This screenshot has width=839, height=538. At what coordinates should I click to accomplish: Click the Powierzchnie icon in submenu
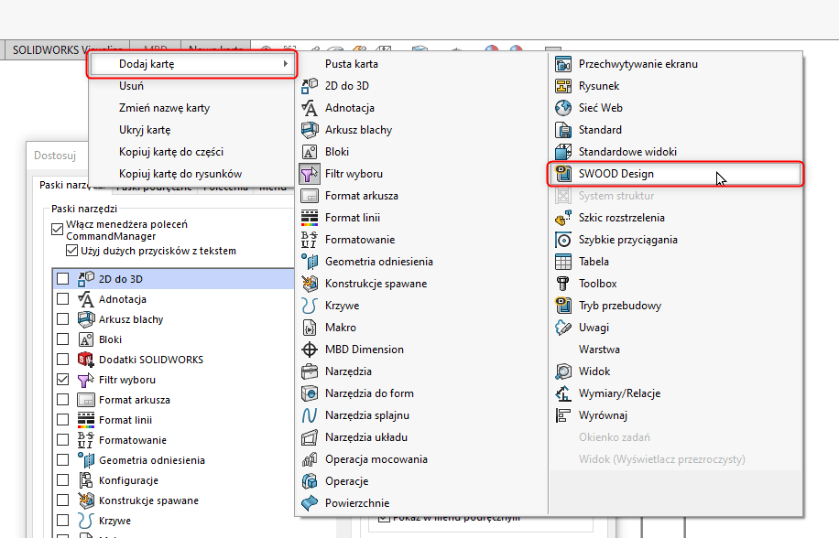tap(310, 502)
